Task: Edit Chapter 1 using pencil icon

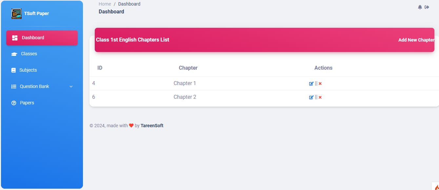Action: click(x=311, y=83)
